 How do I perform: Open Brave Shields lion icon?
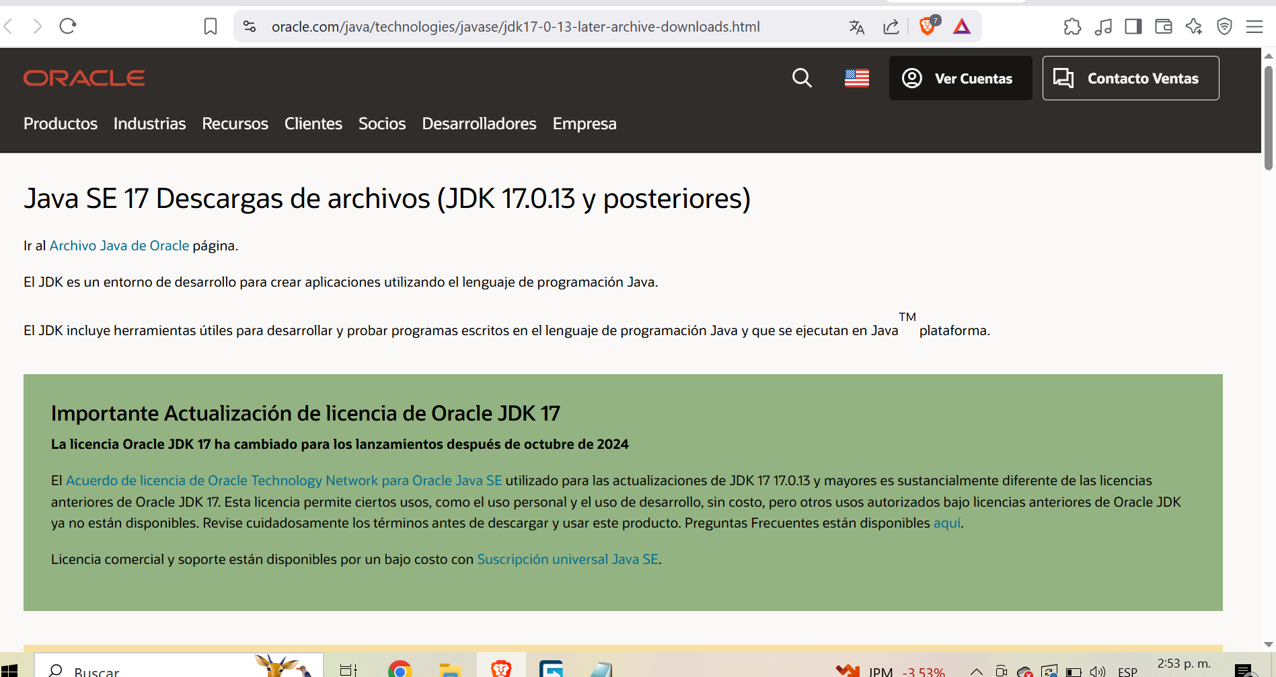tap(928, 26)
